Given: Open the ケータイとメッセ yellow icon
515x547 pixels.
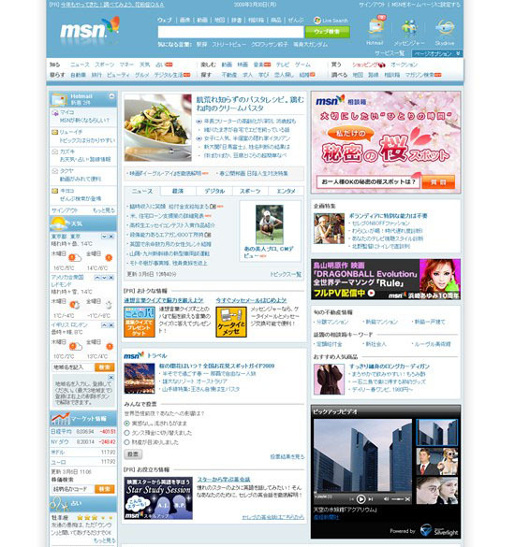Looking at the screenshot, I should (231, 322).
